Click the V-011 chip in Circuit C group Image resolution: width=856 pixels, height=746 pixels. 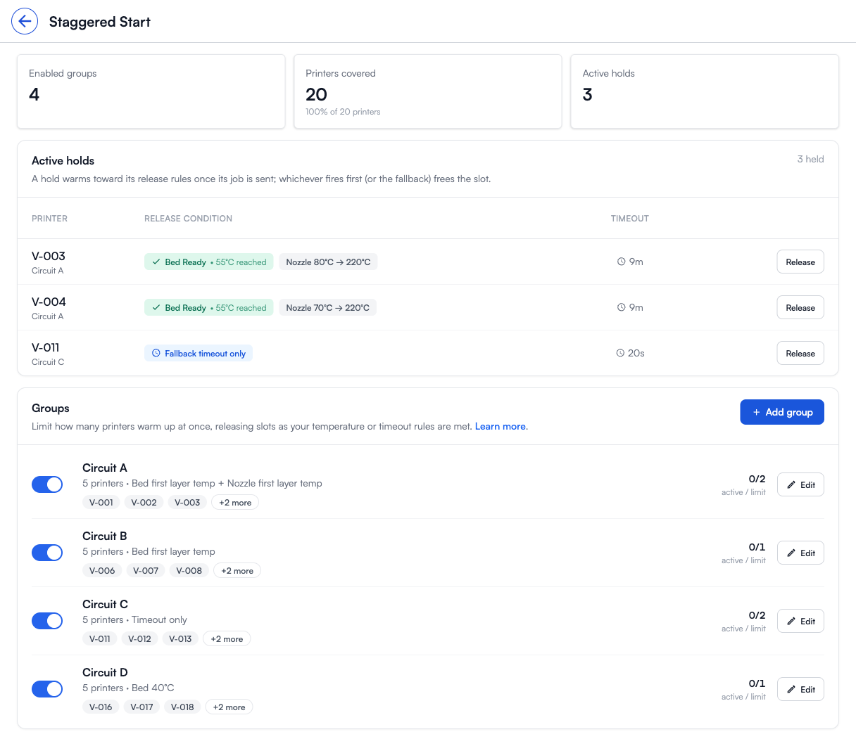tap(99, 639)
